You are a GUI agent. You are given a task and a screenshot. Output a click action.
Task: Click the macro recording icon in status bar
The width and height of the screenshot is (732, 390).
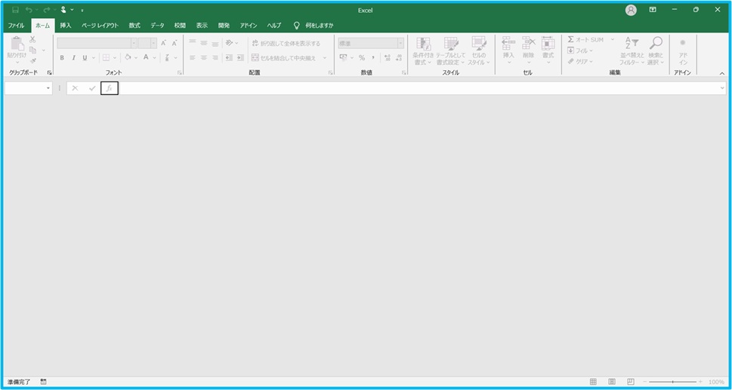coord(44,382)
